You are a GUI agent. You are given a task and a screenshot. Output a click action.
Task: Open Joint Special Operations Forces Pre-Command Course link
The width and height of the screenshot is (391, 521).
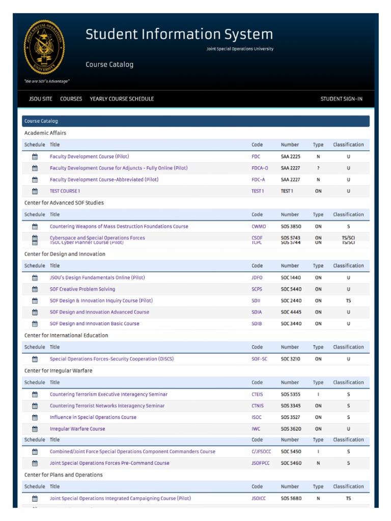[109, 463]
